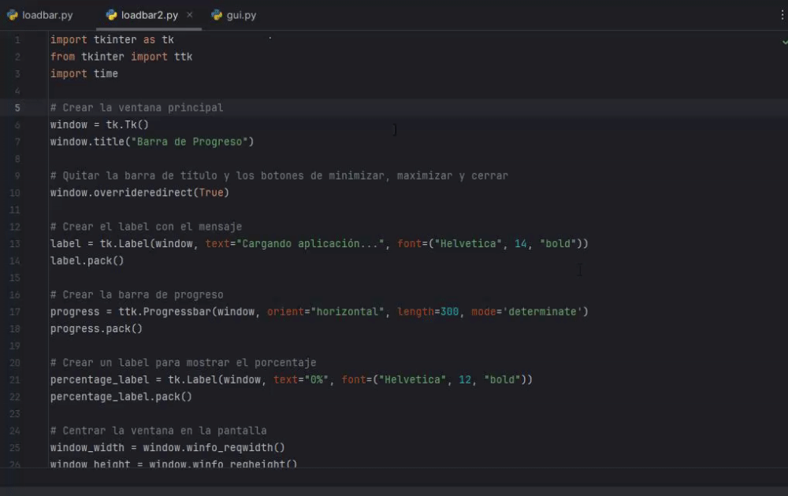Click line number 5 in the gutter
Screen dimensions: 788x496
coord(17,107)
